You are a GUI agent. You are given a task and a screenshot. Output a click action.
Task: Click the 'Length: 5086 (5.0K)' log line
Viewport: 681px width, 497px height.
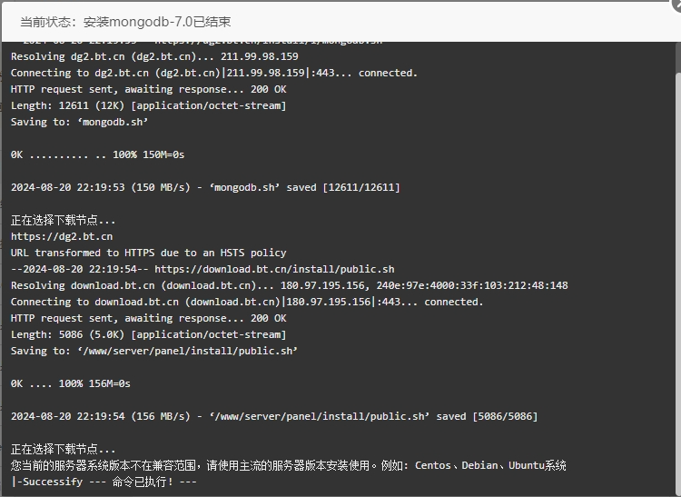(x=149, y=334)
